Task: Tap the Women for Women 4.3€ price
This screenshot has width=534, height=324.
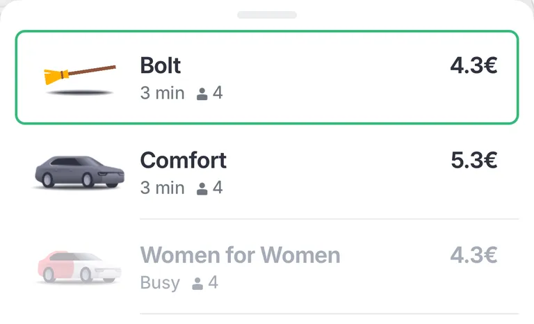Action: 474,255
